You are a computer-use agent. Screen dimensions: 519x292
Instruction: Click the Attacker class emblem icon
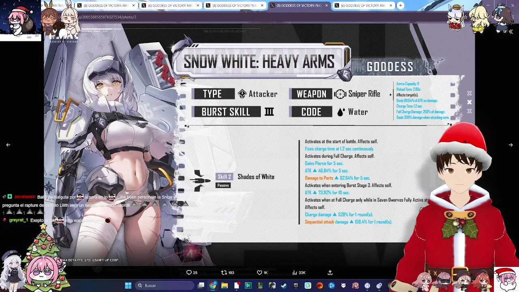tap(242, 94)
